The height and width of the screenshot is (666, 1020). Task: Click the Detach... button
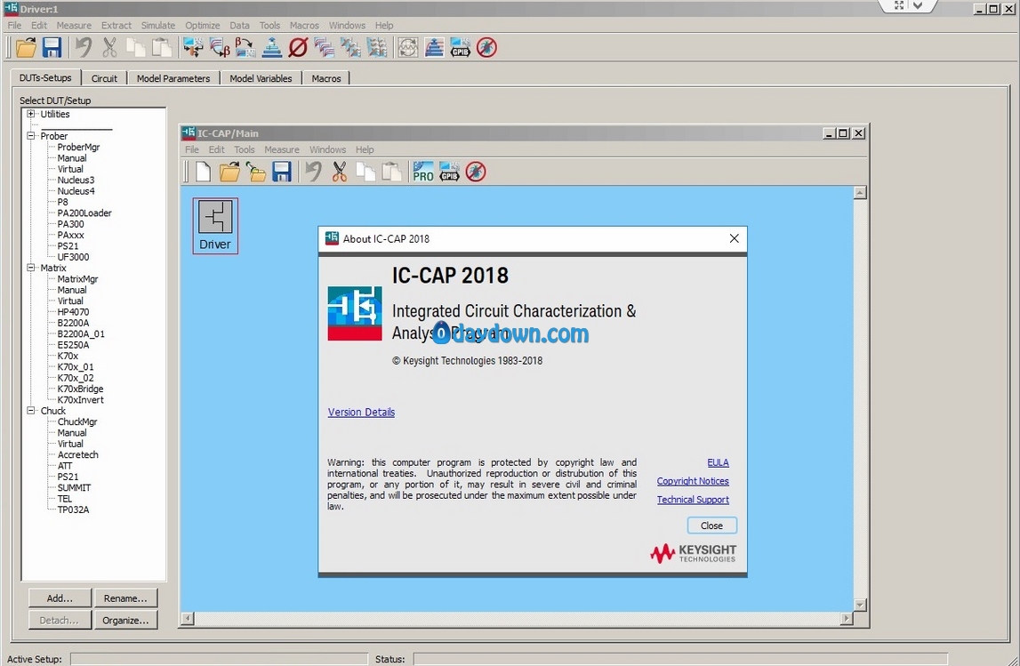click(x=60, y=621)
